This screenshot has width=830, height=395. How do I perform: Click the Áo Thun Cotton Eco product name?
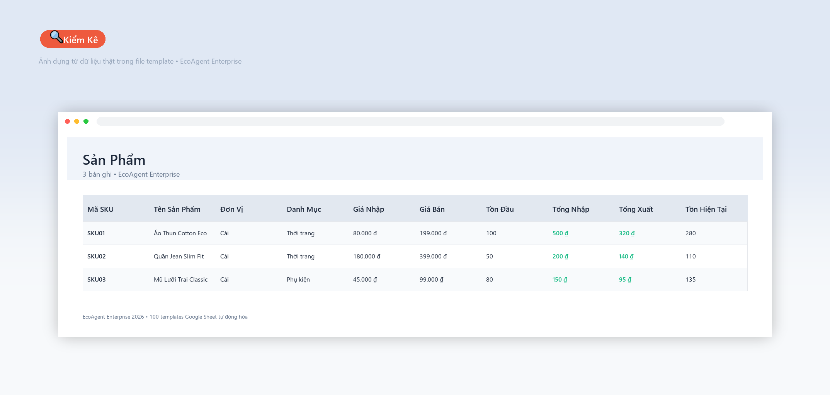click(180, 233)
